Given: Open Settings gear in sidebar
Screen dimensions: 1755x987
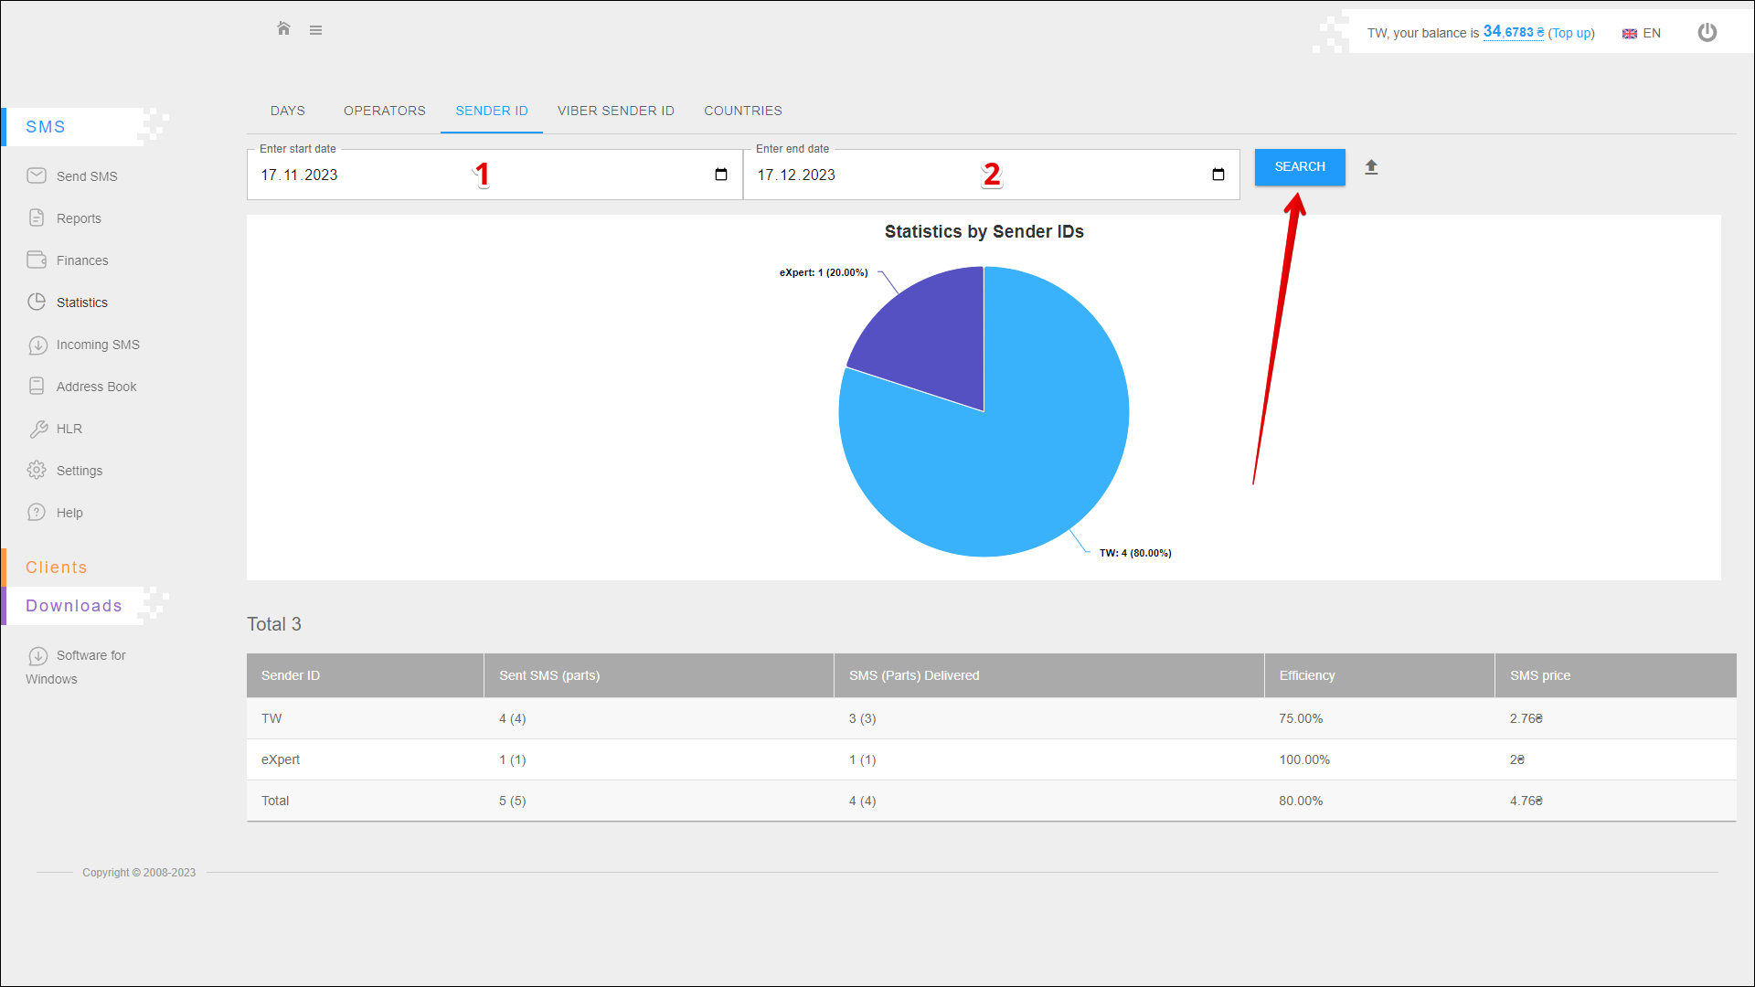Looking at the screenshot, I should (79, 471).
